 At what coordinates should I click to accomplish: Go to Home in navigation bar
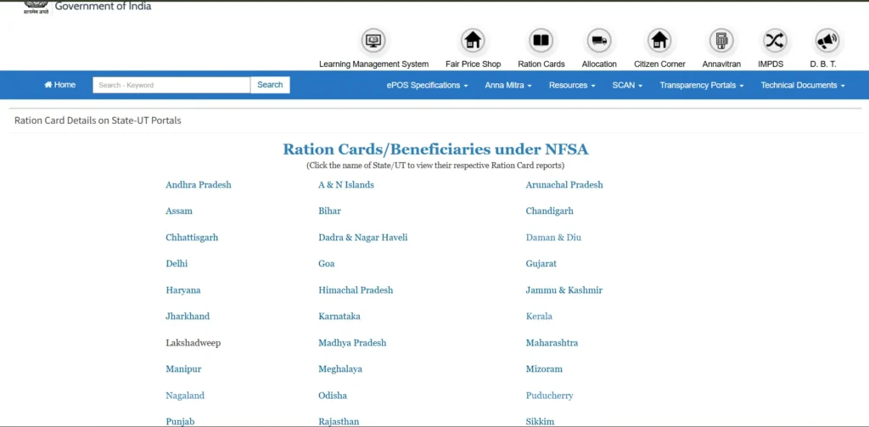coord(59,85)
